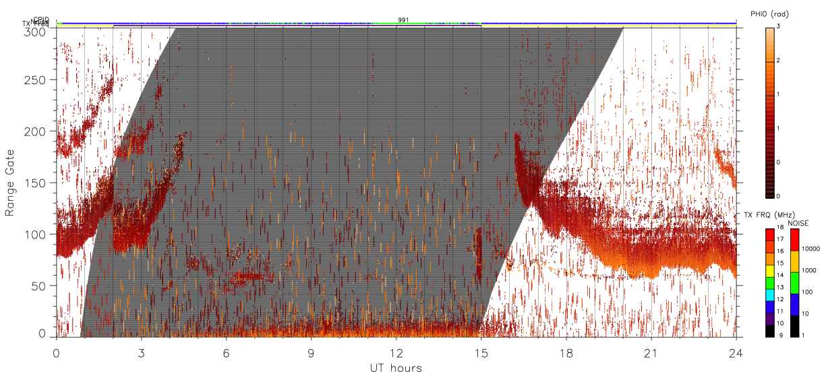Pick the black 9–10 MHz TX FRQ swatch
The height and width of the screenshot is (382, 828).
(769, 329)
